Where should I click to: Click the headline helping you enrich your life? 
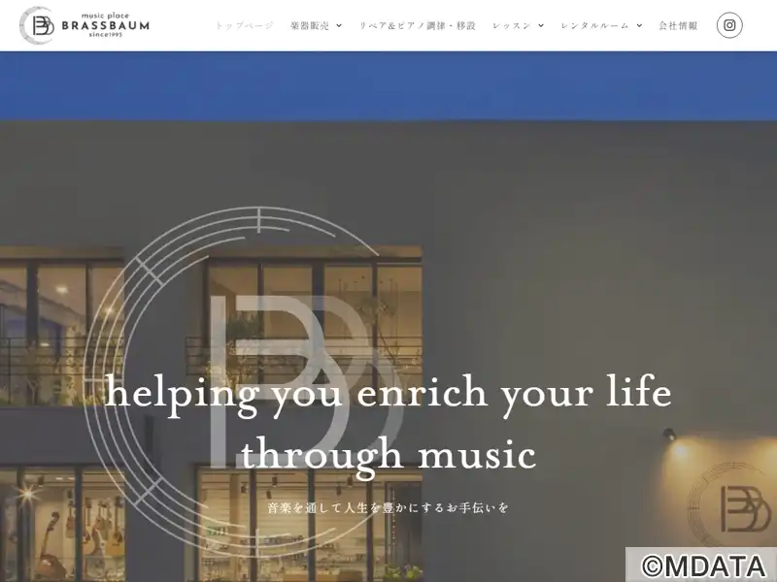(x=388, y=395)
